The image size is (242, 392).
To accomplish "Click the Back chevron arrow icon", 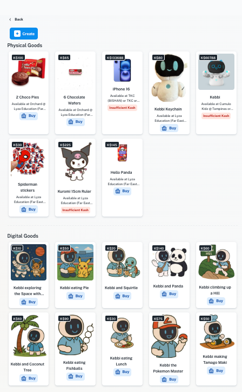I will [x=10, y=19].
